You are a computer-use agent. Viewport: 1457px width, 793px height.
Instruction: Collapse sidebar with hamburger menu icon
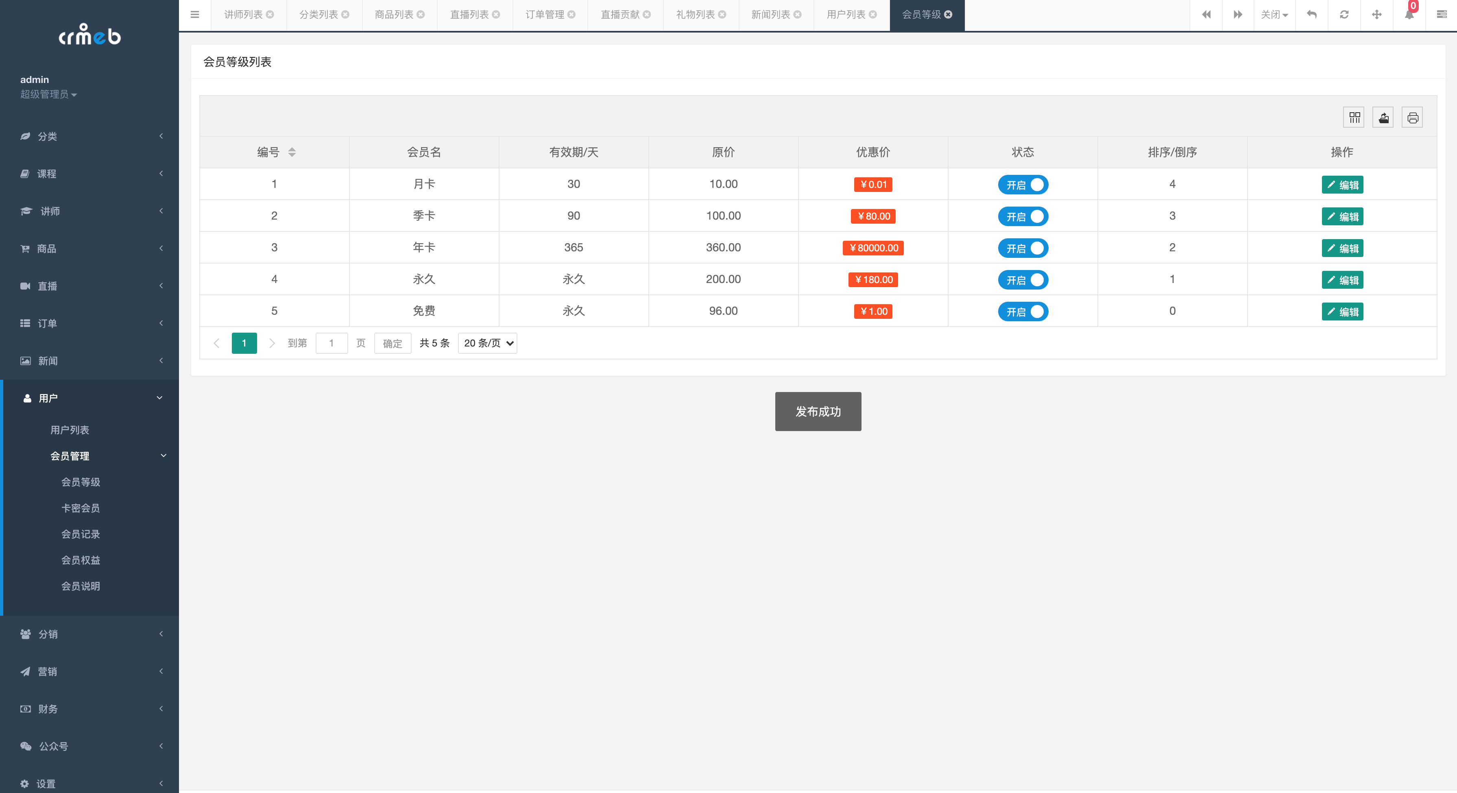click(x=194, y=15)
